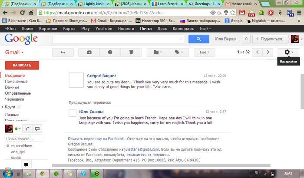Open YouTube from the Google bar
The height and width of the screenshot is (178, 304).
coord(104,29)
